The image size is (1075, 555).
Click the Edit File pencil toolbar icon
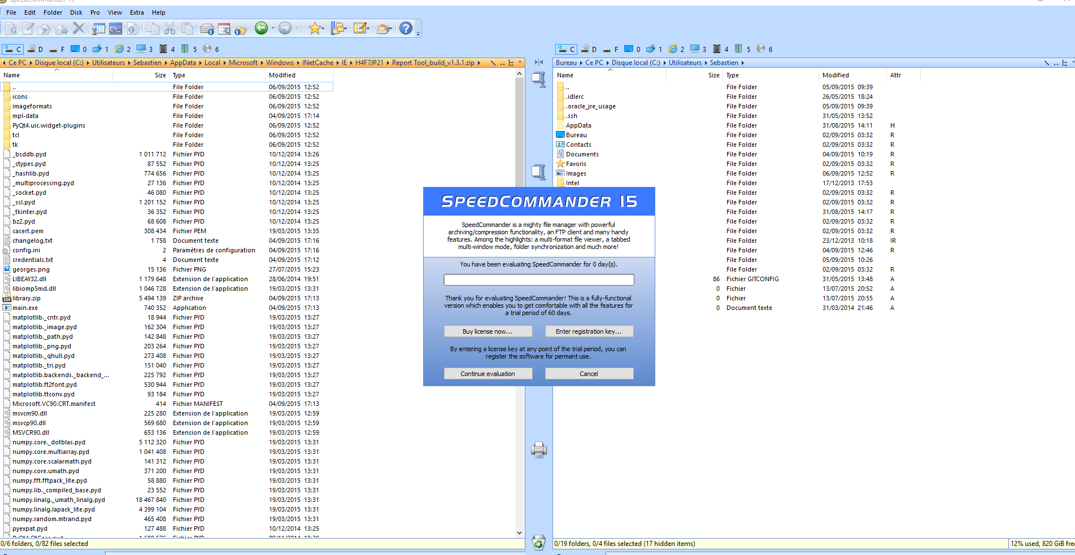click(x=28, y=28)
